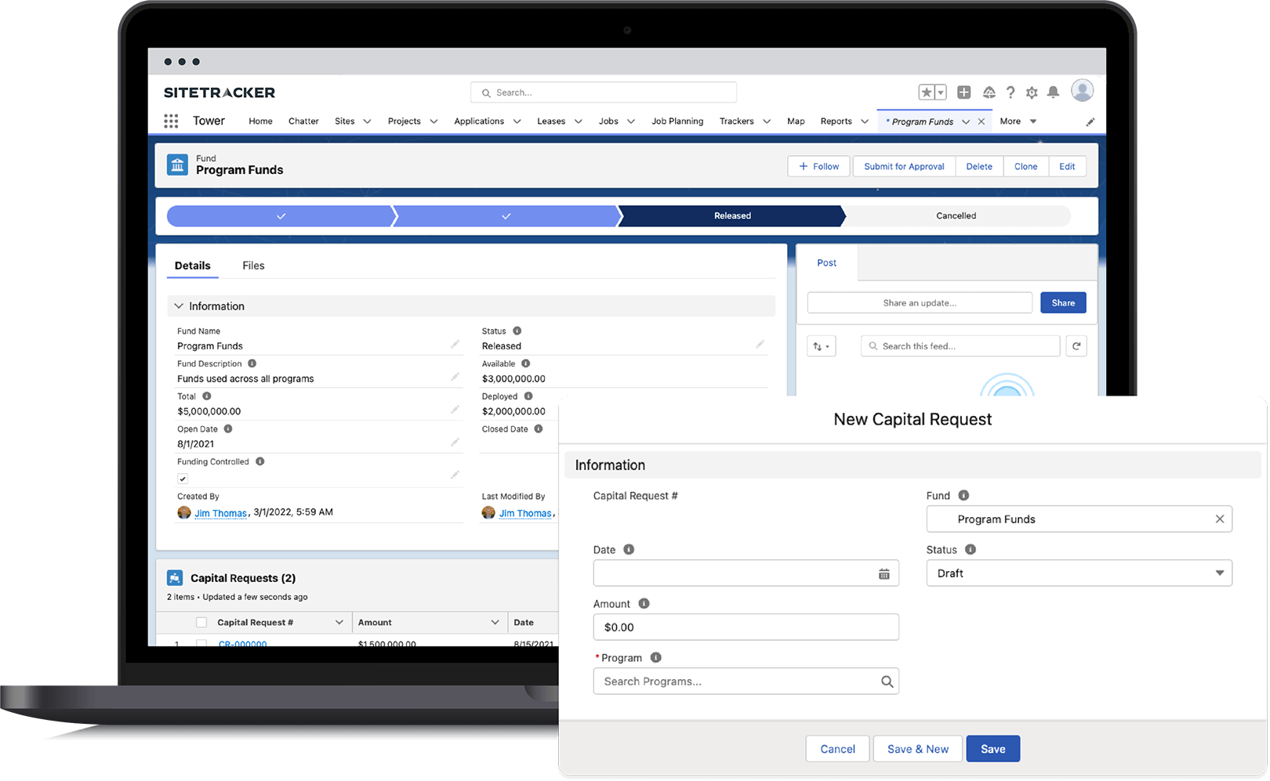Click the Program search magnifier icon
The image size is (1270, 781).
point(887,681)
